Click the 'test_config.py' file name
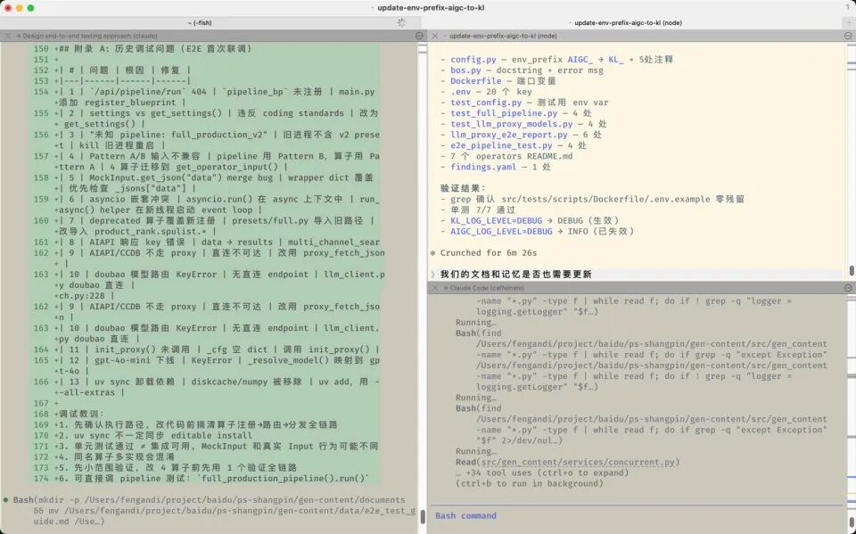This screenshot has width=856, height=534. [486, 103]
